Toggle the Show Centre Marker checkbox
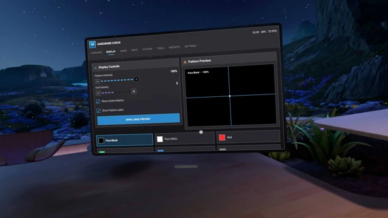Image resolution: width=388 pixels, height=218 pixels. (98, 101)
